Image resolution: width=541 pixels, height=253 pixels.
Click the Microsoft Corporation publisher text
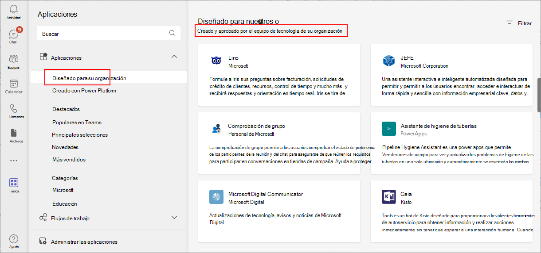[x=424, y=66]
